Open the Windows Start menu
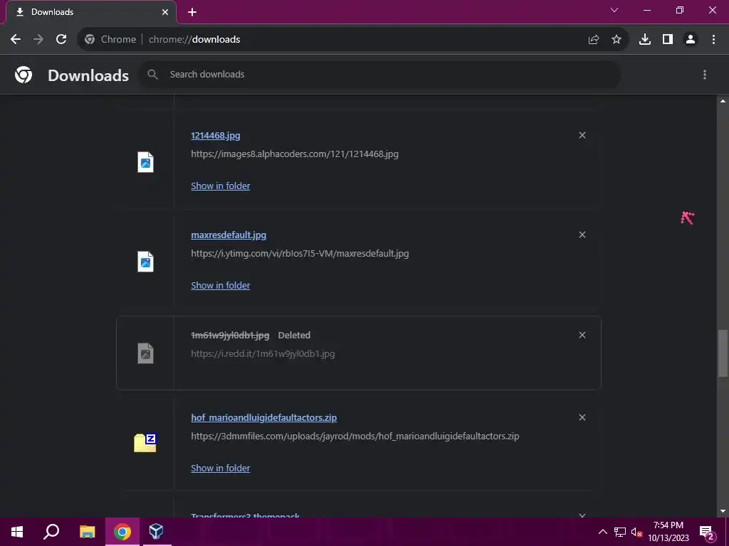 coord(17,532)
